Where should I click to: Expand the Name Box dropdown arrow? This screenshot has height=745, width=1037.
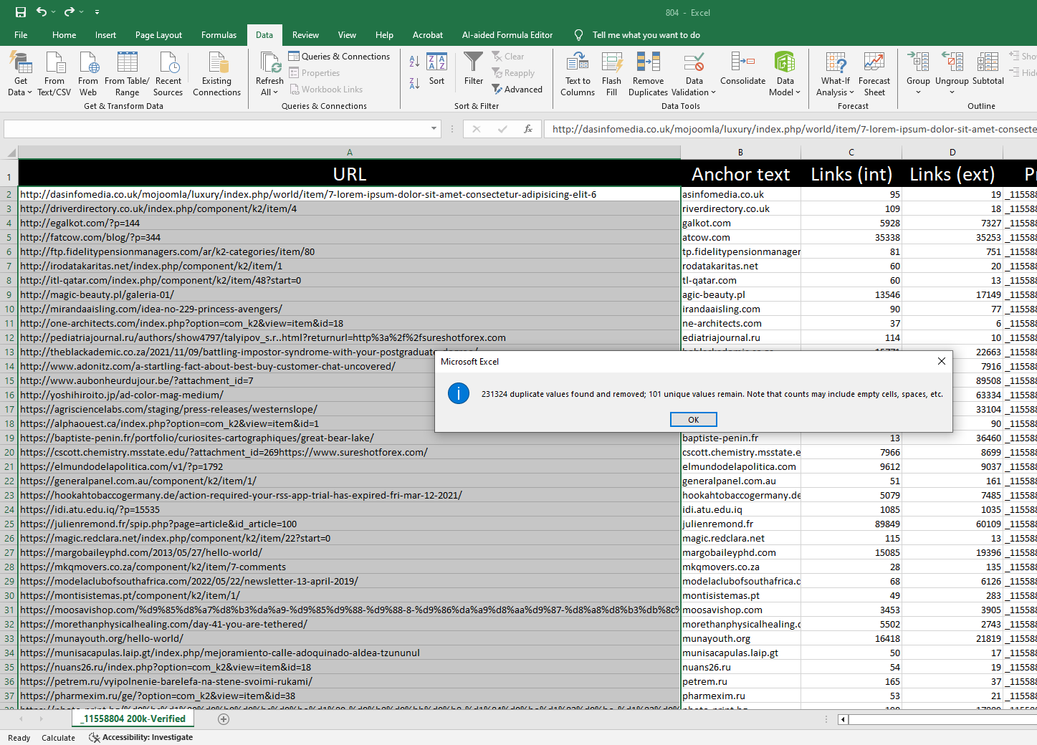(x=434, y=129)
